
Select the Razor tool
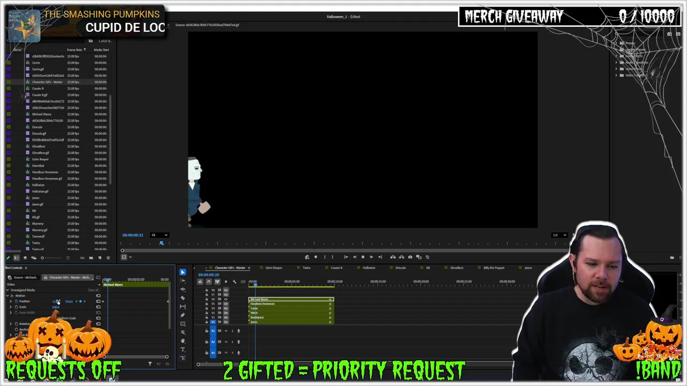pyautogui.click(x=182, y=298)
